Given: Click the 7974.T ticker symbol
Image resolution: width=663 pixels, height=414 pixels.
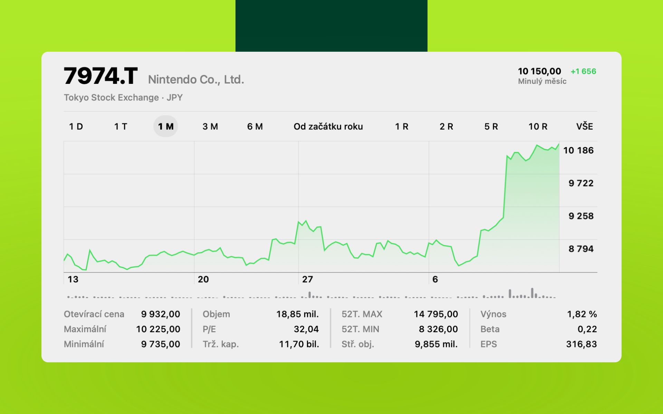Looking at the screenshot, I should (x=101, y=76).
